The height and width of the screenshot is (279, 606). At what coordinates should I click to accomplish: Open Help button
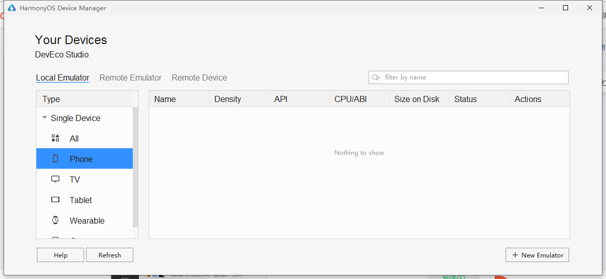60,255
